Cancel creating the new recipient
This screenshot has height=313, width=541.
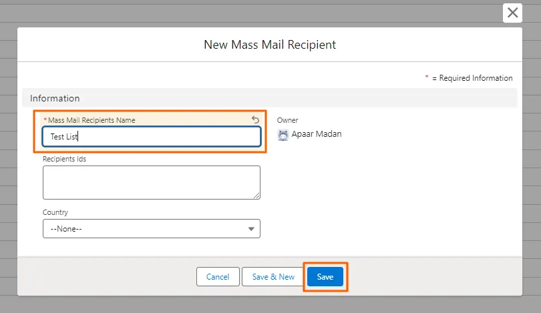[x=218, y=277]
